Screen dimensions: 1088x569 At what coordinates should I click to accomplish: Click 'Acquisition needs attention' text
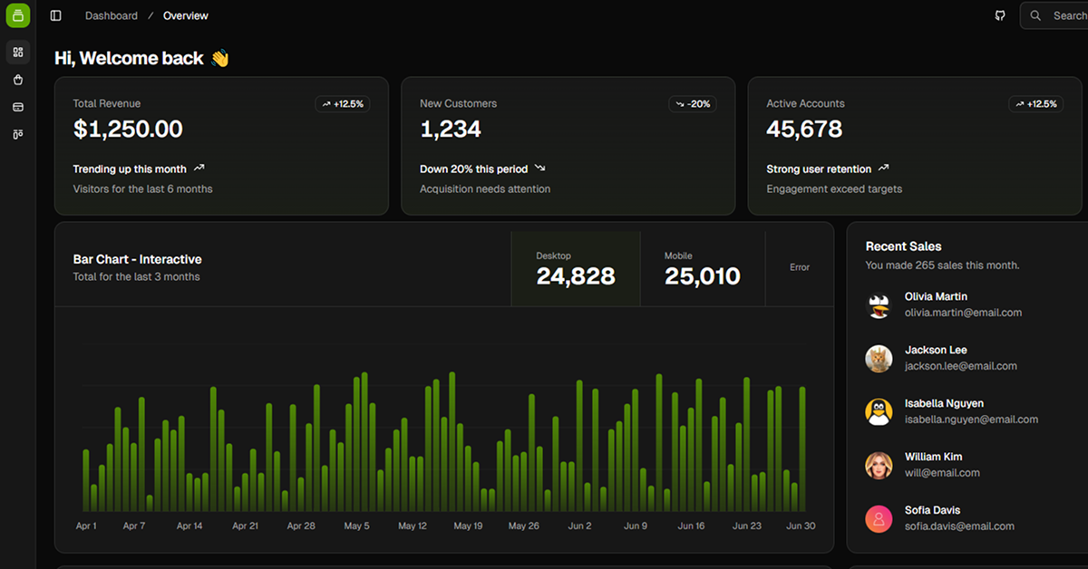tap(485, 189)
